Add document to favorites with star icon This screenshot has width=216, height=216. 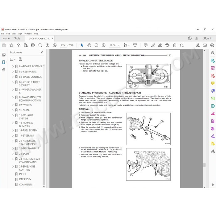[x=11, y=45]
